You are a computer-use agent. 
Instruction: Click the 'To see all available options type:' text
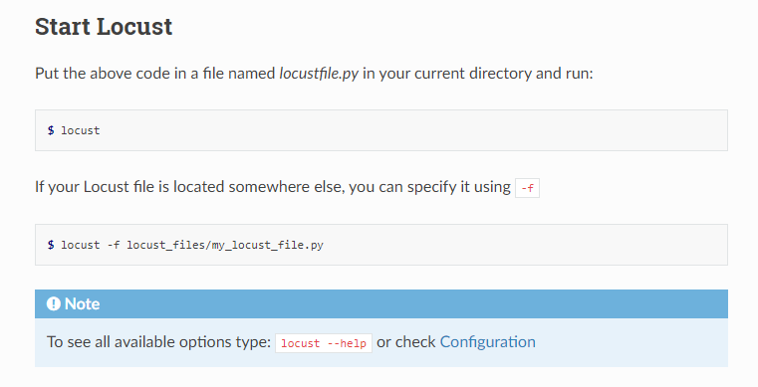[x=159, y=342]
